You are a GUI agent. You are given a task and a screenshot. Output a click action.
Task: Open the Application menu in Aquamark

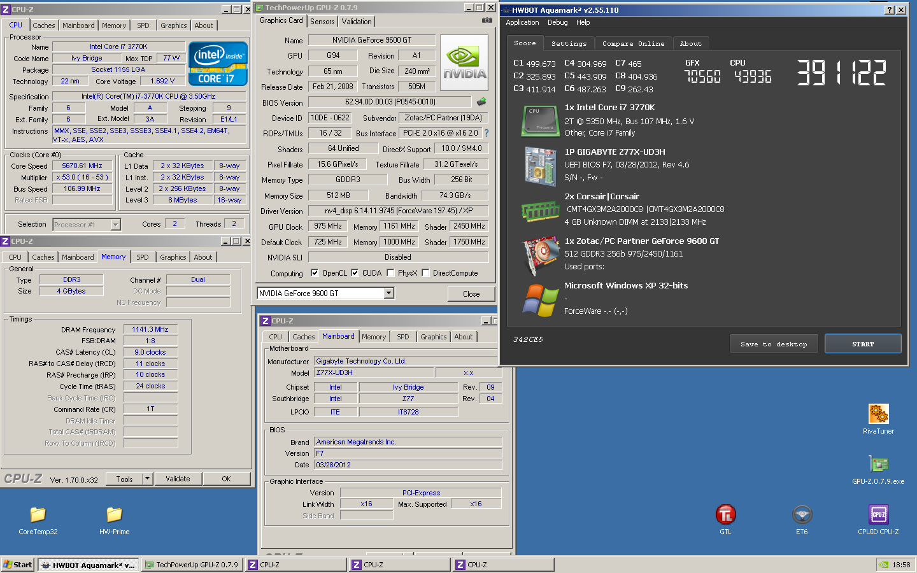pos(522,22)
